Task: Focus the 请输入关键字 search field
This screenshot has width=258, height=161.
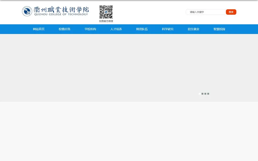Action: (x=206, y=12)
